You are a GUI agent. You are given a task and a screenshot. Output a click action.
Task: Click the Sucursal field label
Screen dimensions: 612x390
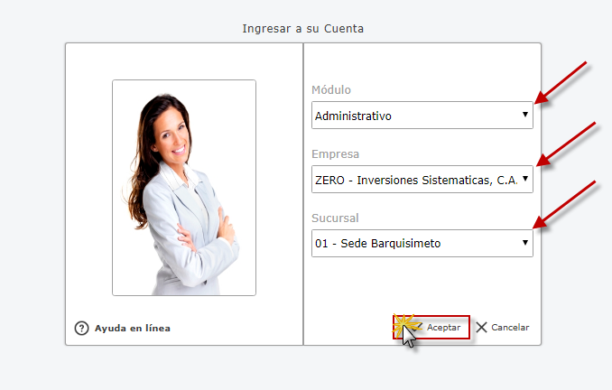(335, 218)
